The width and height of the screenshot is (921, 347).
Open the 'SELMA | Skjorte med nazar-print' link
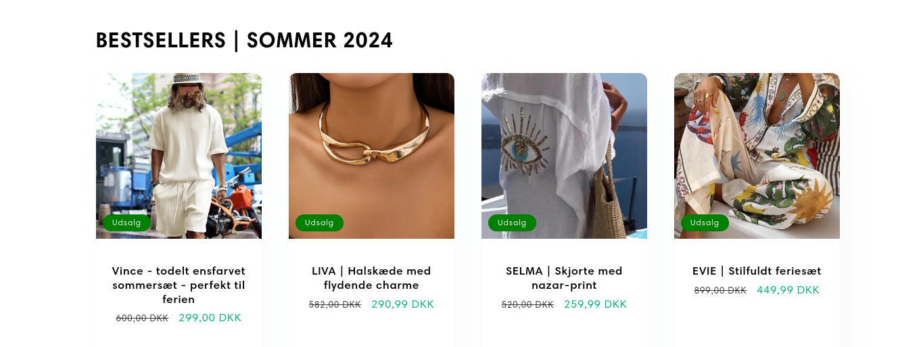pyautogui.click(x=564, y=278)
